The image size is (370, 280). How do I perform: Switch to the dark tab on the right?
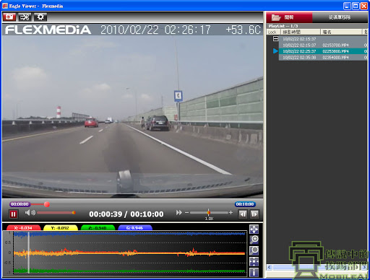click(340, 17)
